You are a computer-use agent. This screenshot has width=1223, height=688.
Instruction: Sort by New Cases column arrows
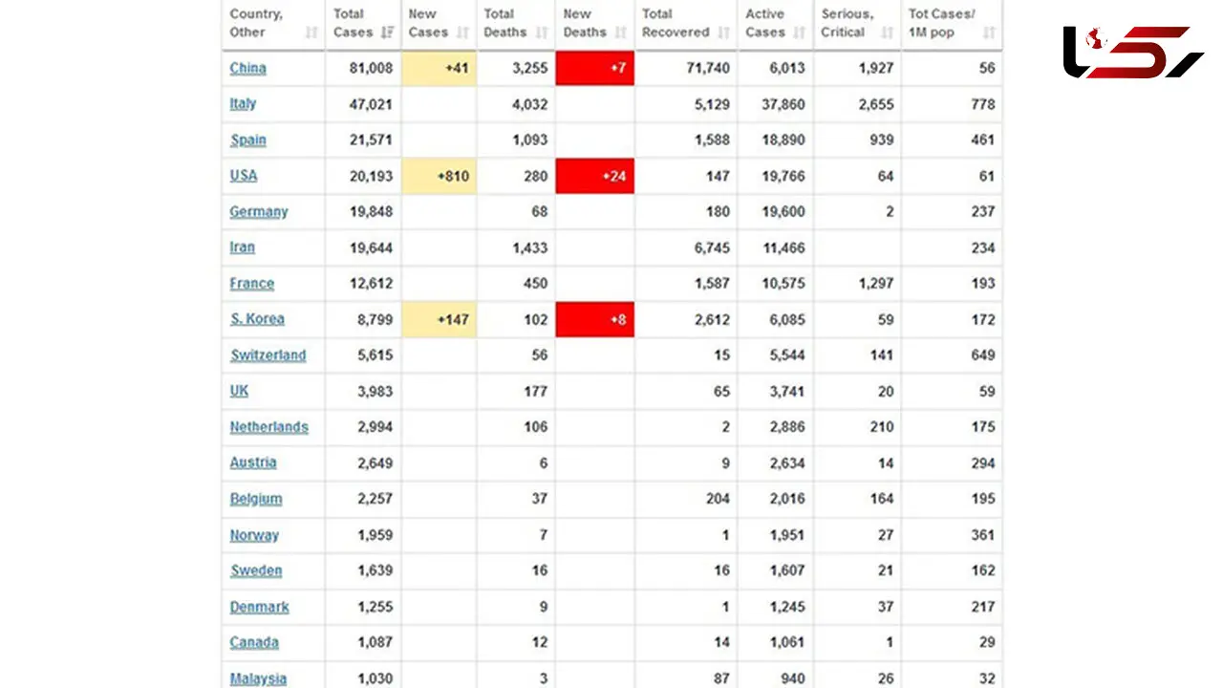tap(463, 32)
